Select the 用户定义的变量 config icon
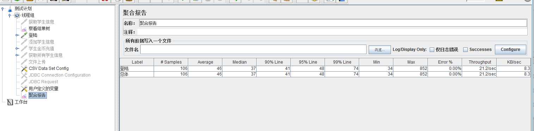Image resolution: width=534 pixels, height=131 pixels. point(24,89)
